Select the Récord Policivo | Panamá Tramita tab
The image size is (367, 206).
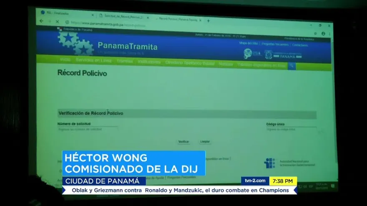pyautogui.click(x=178, y=20)
